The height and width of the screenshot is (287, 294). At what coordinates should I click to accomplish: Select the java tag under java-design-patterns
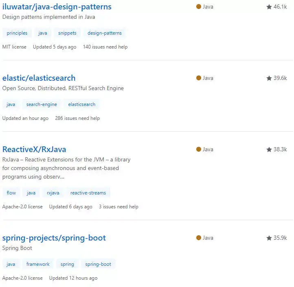(x=43, y=33)
